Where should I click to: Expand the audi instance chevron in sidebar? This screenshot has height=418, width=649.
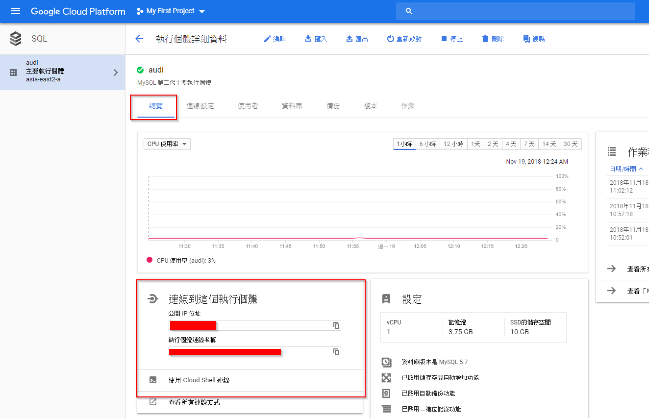[x=116, y=73]
